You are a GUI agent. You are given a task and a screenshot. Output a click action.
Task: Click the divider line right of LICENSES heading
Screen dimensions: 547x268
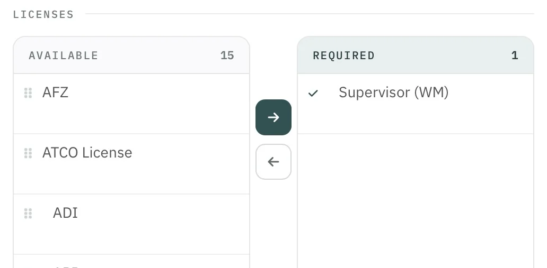[x=310, y=14]
